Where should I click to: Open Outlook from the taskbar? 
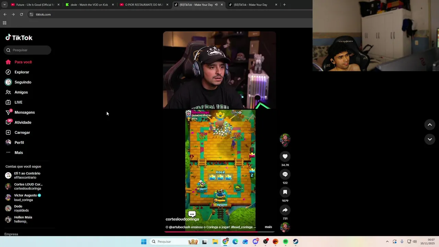click(245, 242)
